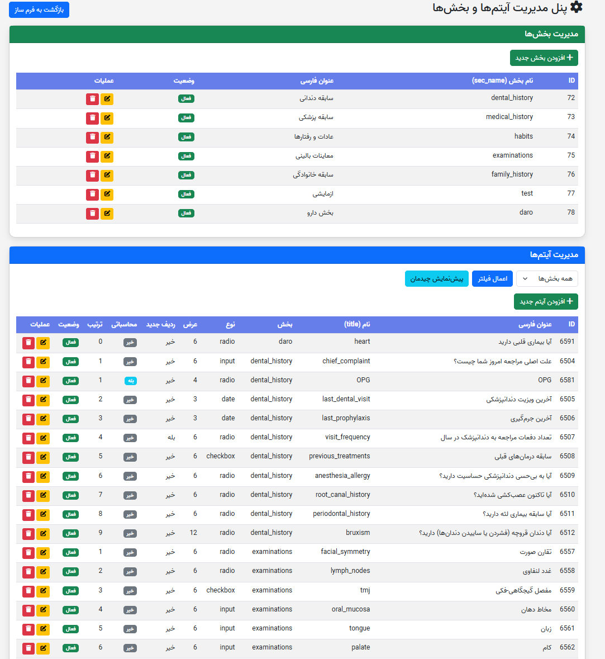Edit the examinations section row
This screenshot has width=605, height=659.
click(x=107, y=157)
